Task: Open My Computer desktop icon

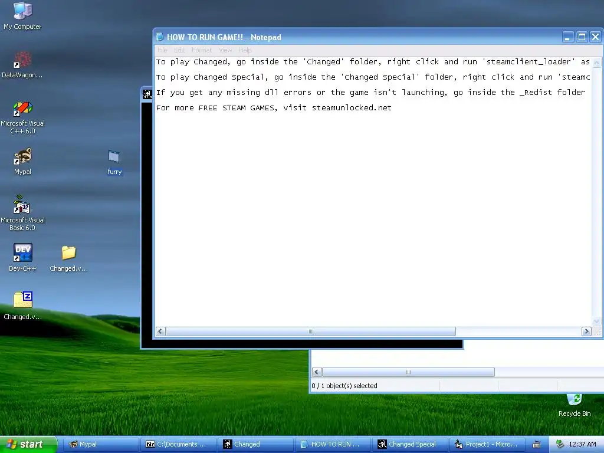Action: (x=22, y=15)
